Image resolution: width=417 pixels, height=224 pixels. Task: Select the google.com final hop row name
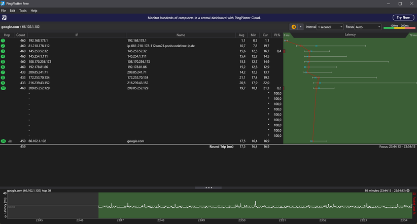pos(135,141)
